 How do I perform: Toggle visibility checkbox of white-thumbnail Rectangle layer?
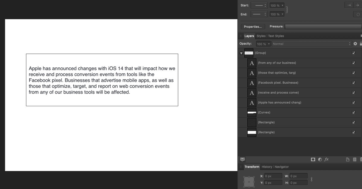pos(354,132)
